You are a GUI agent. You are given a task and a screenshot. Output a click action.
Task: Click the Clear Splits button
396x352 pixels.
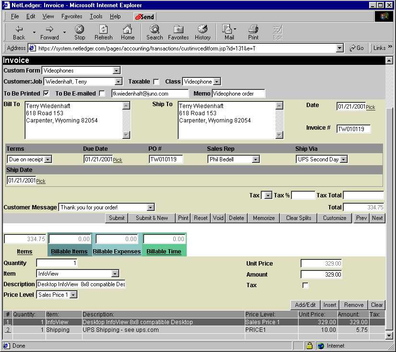[x=299, y=218]
